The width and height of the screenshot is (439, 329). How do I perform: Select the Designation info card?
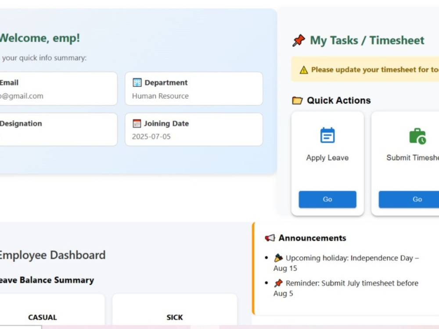[x=58, y=129]
